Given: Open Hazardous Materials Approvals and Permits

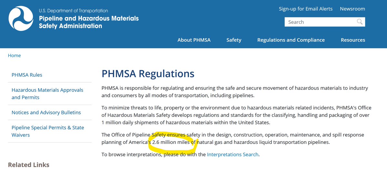Looking at the screenshot, I should 47,94.
